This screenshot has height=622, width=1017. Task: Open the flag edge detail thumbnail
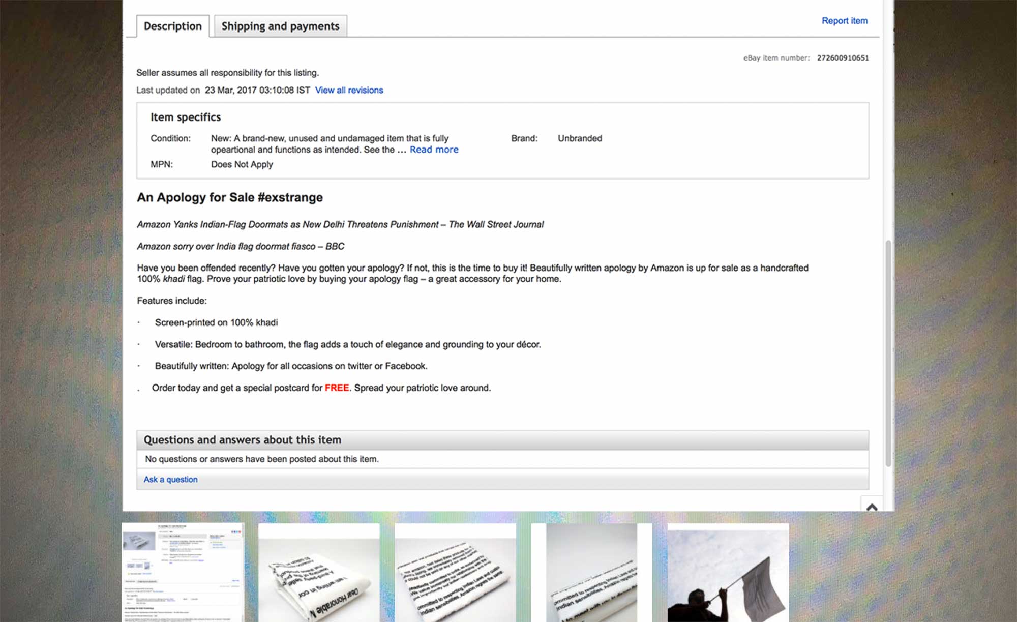[591, 572]
